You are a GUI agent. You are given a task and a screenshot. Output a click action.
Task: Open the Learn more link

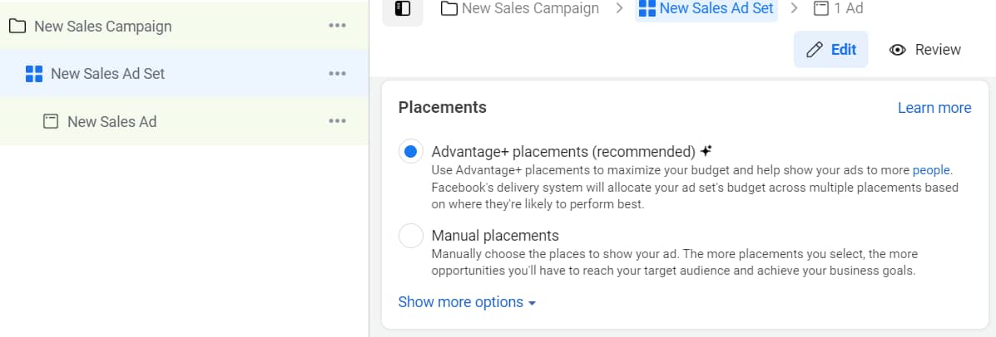click(x=934, y=108)
